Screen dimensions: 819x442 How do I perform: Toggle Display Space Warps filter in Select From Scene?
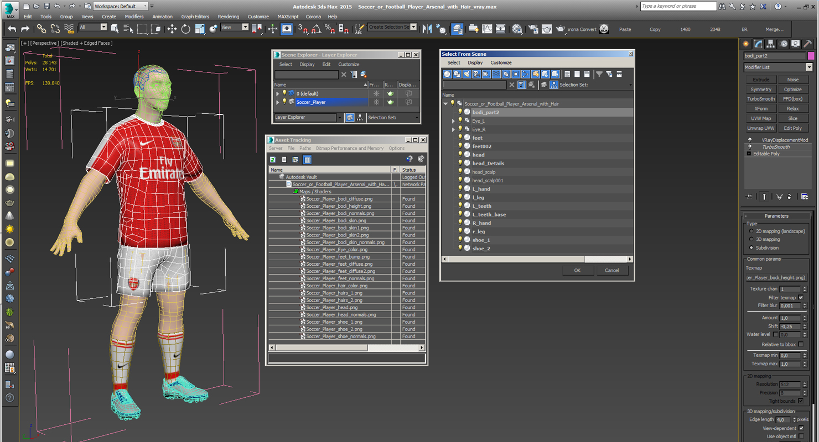[x=496, y=74]
